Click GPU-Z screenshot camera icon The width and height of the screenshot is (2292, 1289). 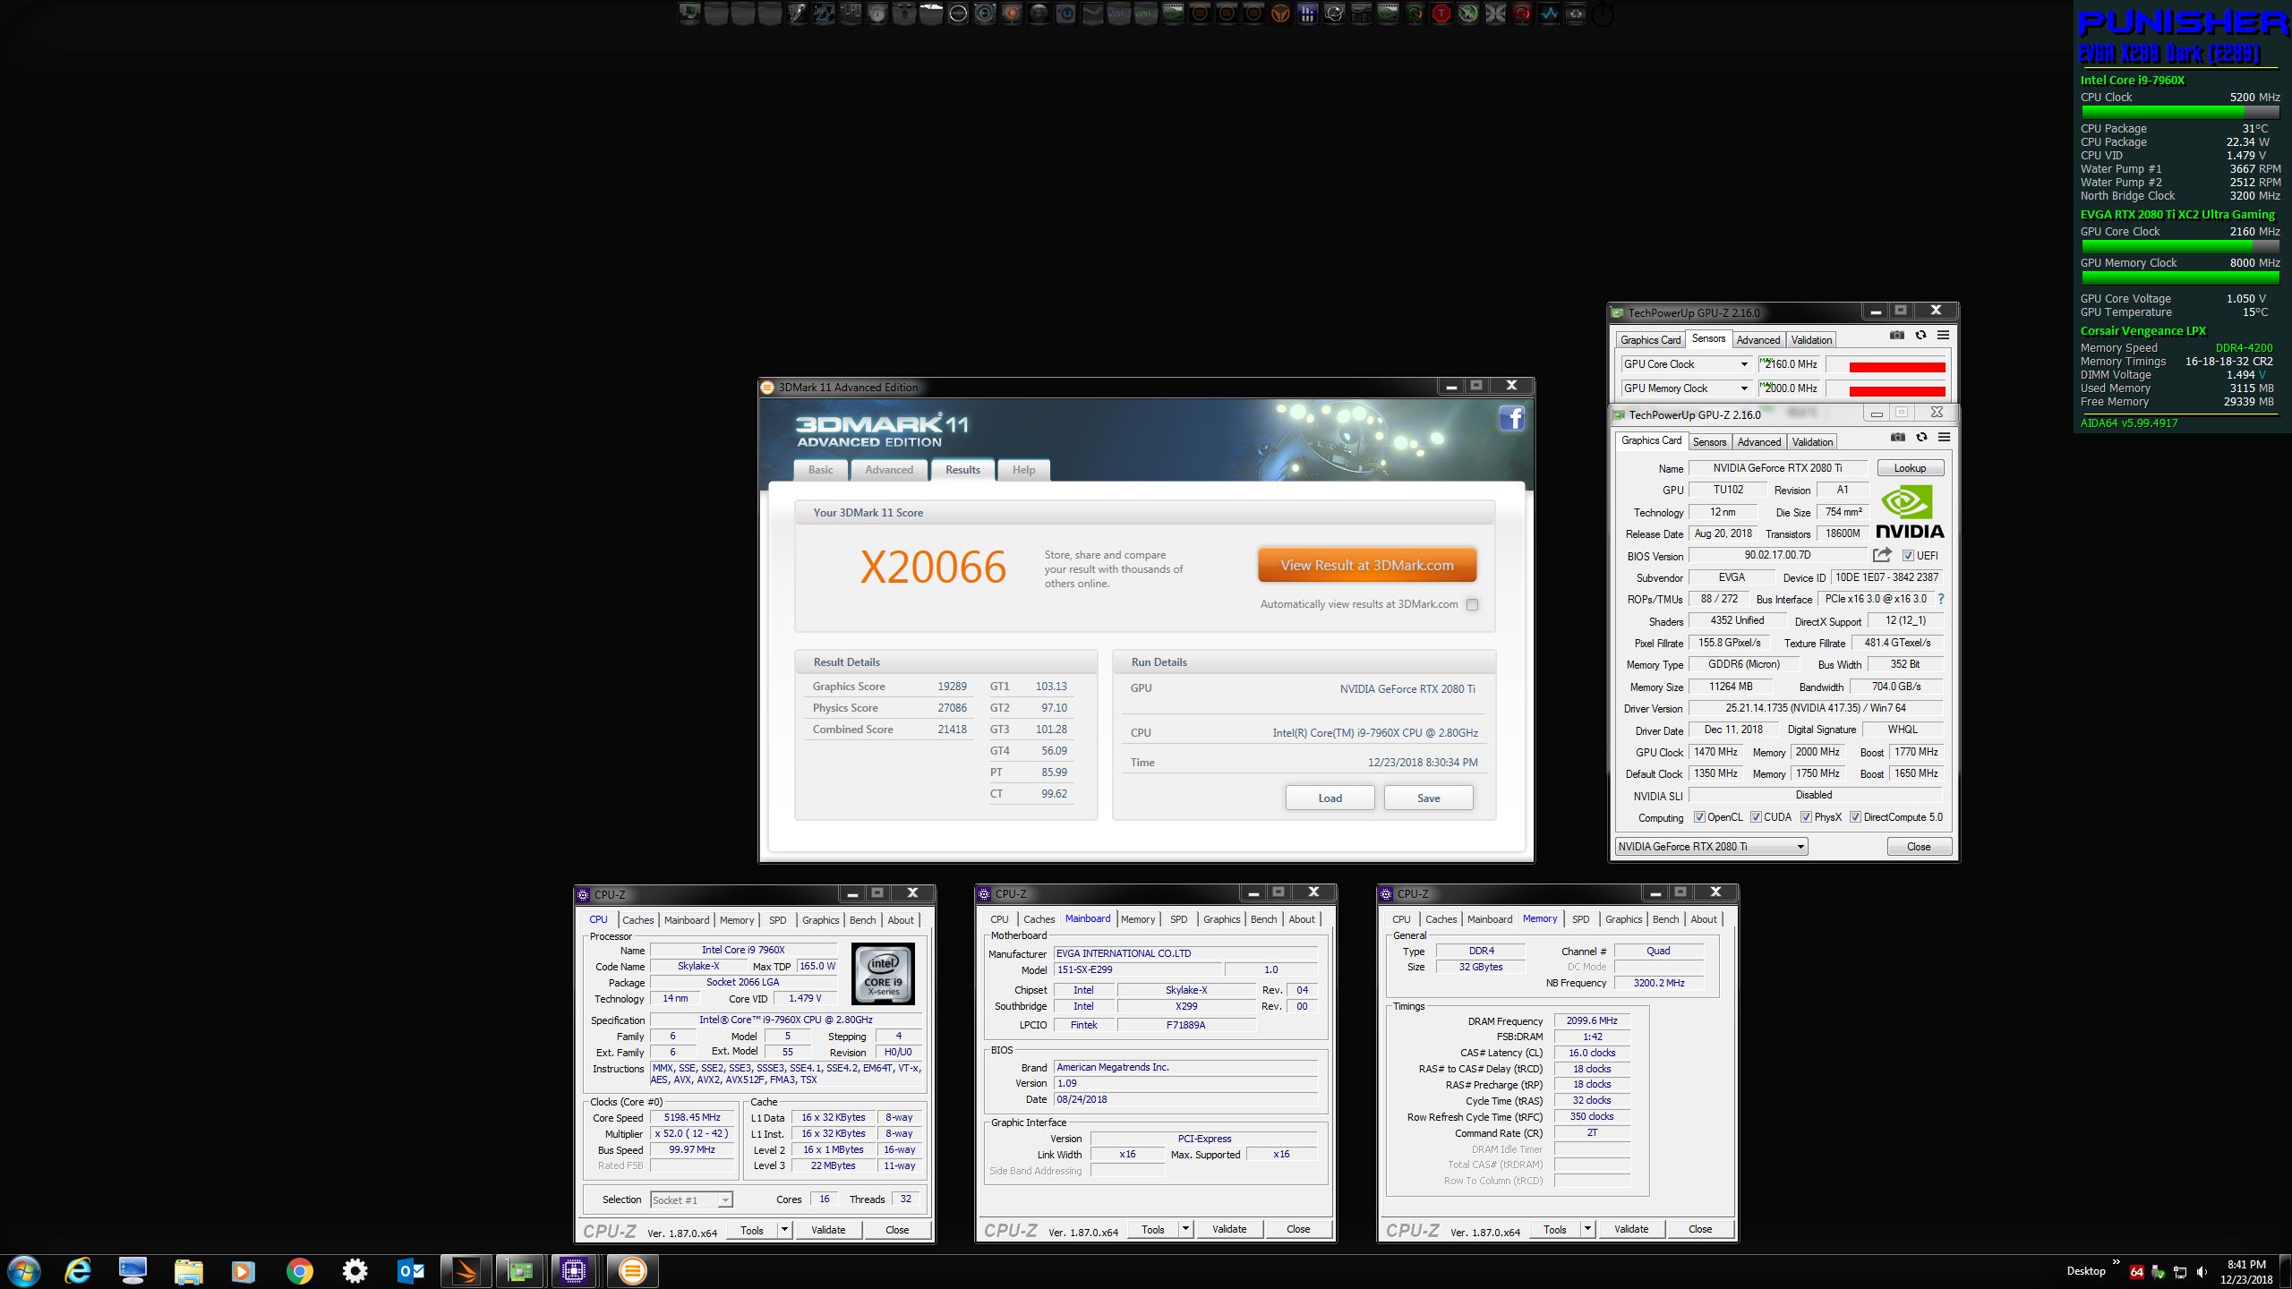(x=1897, y=437)
